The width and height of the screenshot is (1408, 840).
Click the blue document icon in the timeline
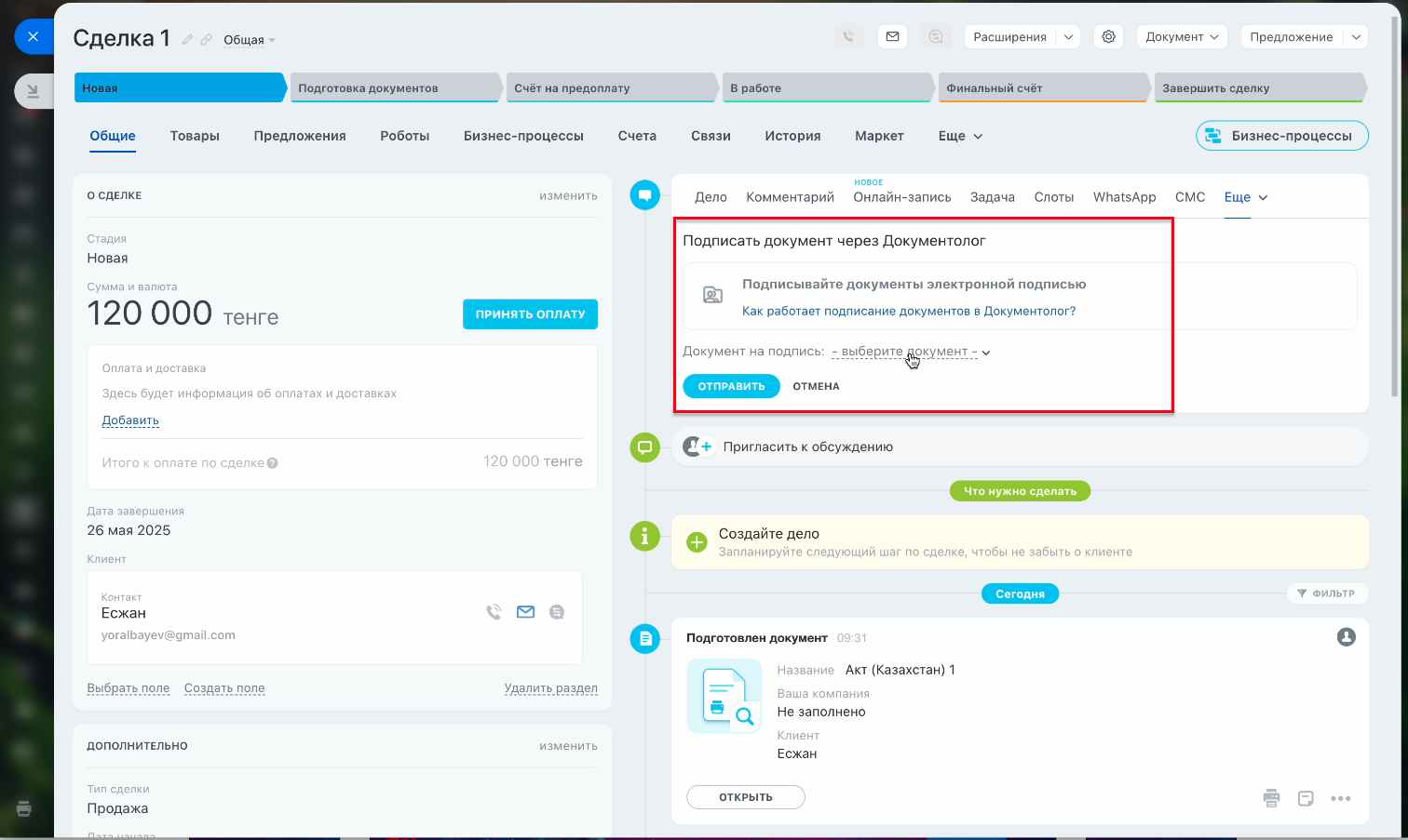pos(644,639)
